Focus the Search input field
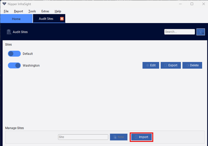208x146 pixels. tap(179, 32)
